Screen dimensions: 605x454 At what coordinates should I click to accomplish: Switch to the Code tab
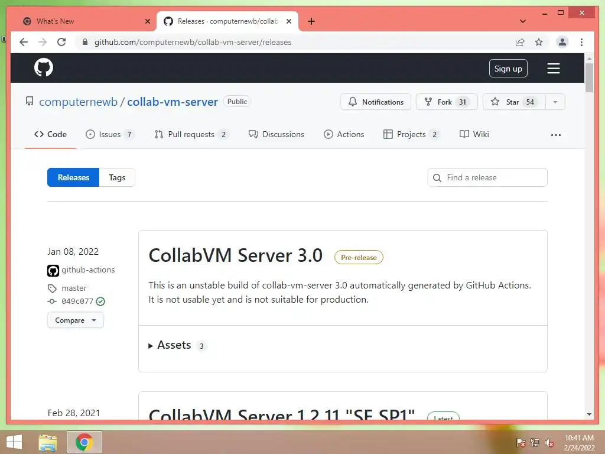click(x=50, y=134)
